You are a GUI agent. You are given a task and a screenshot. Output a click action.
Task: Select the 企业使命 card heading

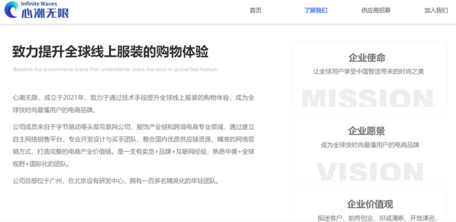tap(366, 58)
